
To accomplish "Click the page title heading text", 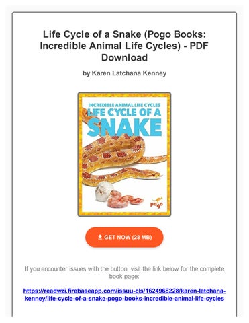I will pyautogui.click(x=124, y=46).
